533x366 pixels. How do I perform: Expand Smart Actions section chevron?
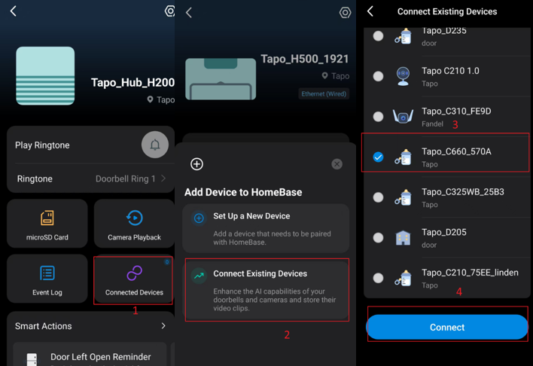click(163, 326)
